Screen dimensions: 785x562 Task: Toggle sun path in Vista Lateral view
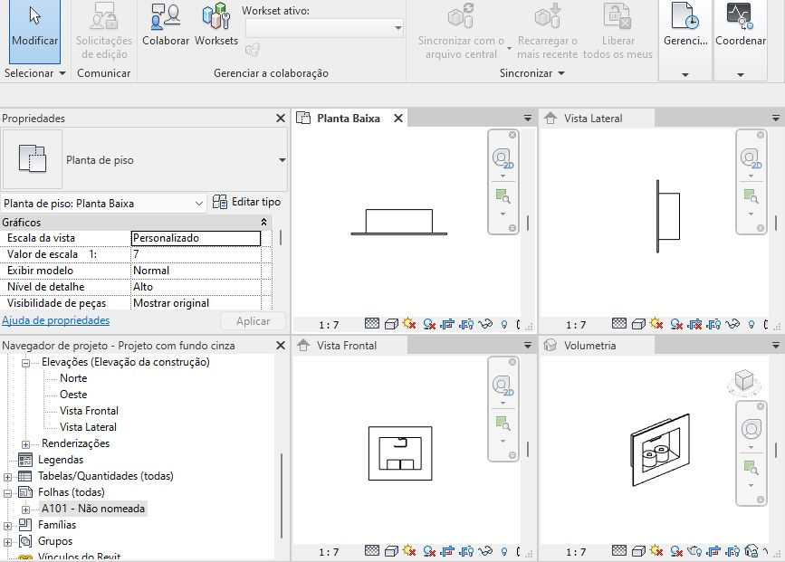tap(656, 324)
